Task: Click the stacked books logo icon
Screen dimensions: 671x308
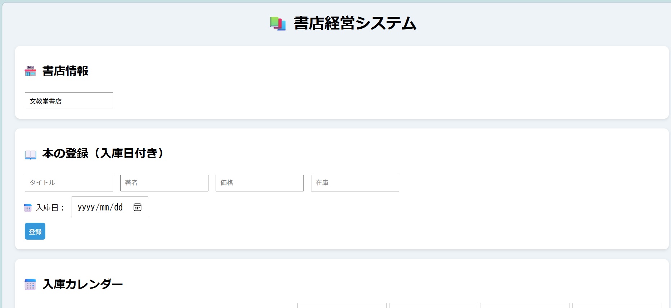Action: [278, 24]
